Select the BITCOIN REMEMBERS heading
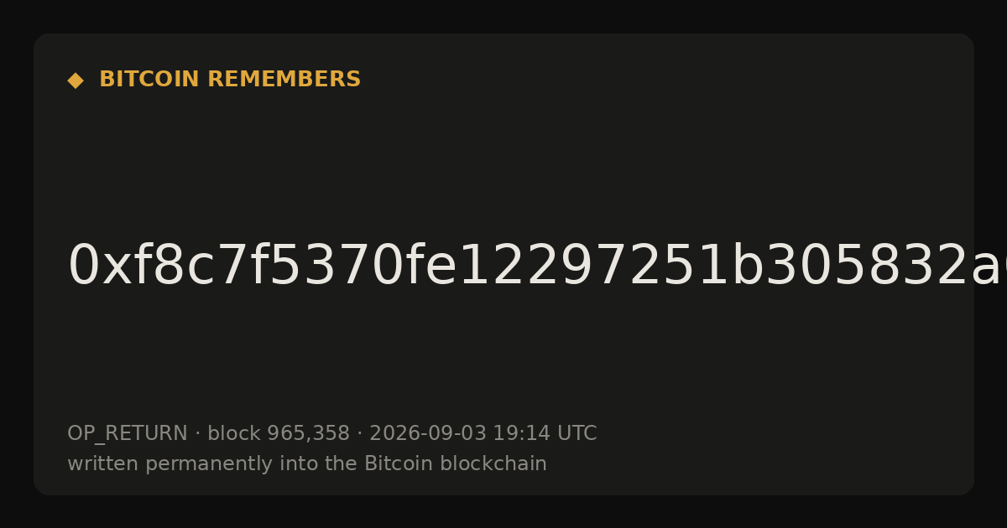1007x528 pixels. 230,80
